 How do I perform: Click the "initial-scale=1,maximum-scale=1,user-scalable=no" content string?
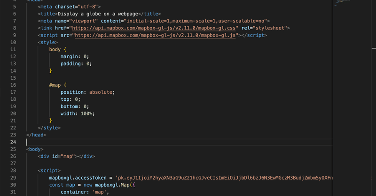pyautogui.click(x=195, y=21)
